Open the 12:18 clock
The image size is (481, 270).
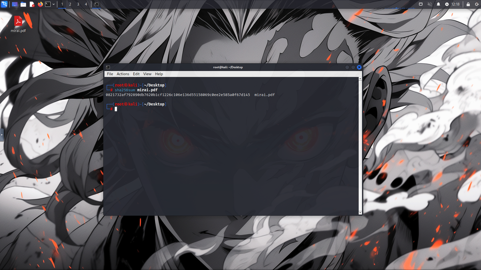pos(456,4)
